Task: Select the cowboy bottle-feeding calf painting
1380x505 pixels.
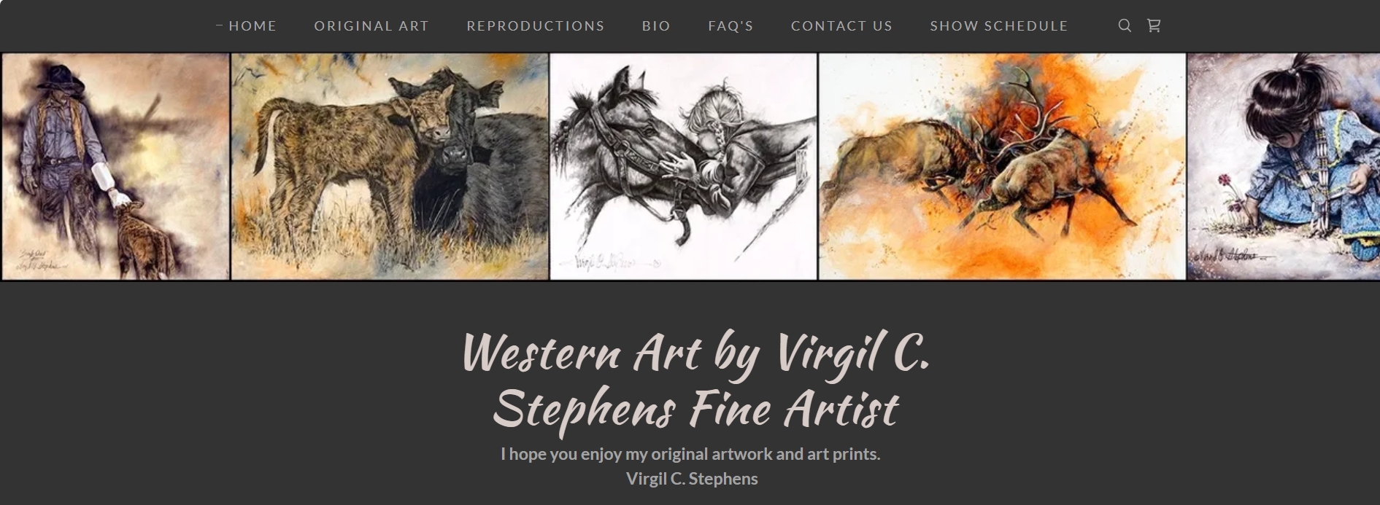Action: [x=115, y=166]
